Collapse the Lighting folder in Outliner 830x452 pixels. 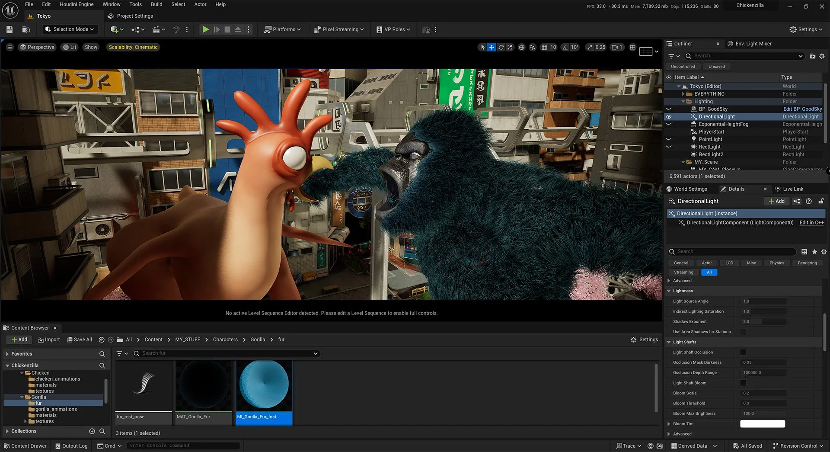coord(683,102)
